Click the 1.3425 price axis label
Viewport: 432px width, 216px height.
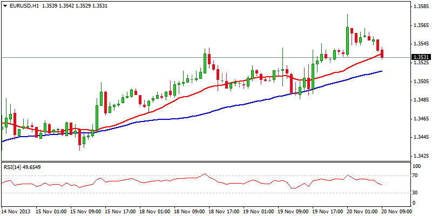pos(421,156)
